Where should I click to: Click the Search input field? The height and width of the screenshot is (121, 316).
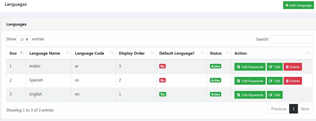coord(291,39)
